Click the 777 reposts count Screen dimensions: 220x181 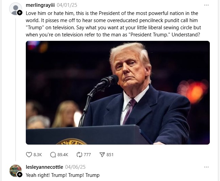(87, 154)
